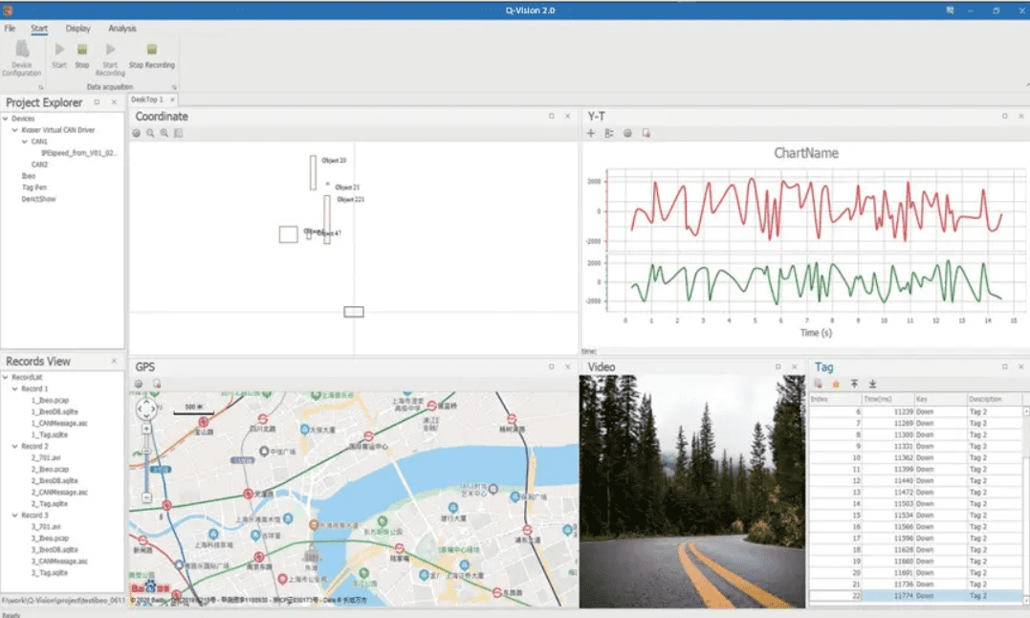Click the map pan compass control
The image size is (1030, 618).
point(146,409)
